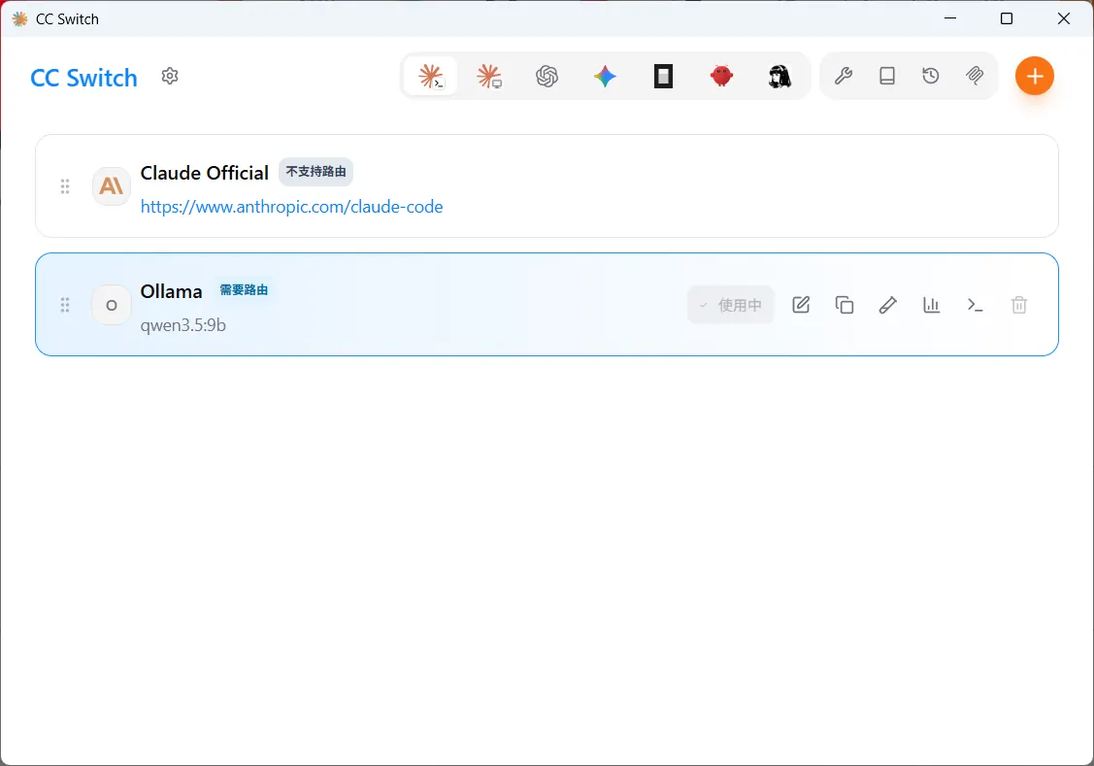Click the Anthropic logo on Claude Official

pos(111,186)
